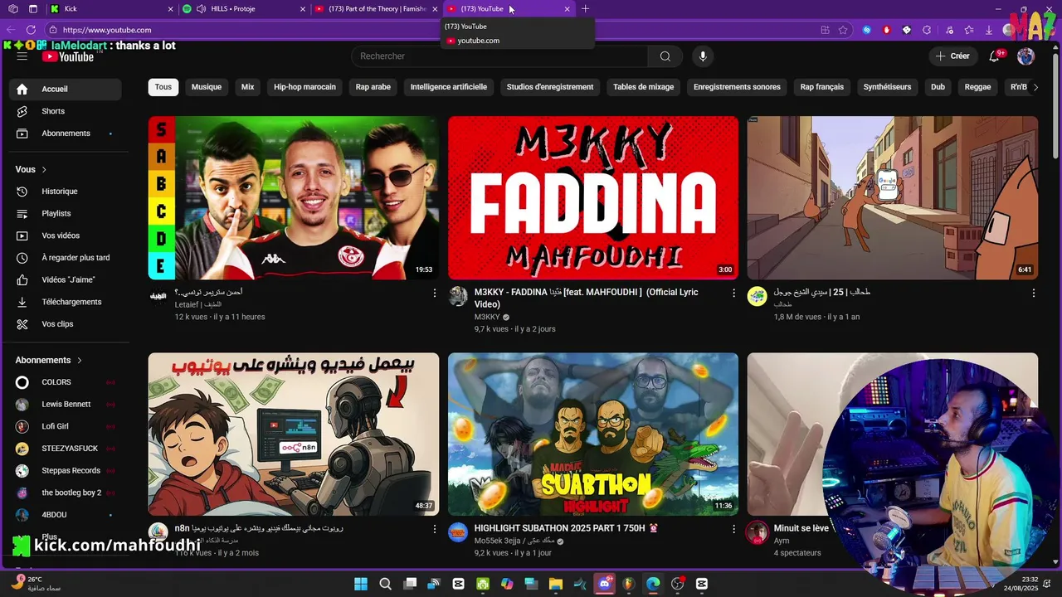Open Abonnements in the sidebar
The height and width of the screenshot is (597, 1062).
66,133
